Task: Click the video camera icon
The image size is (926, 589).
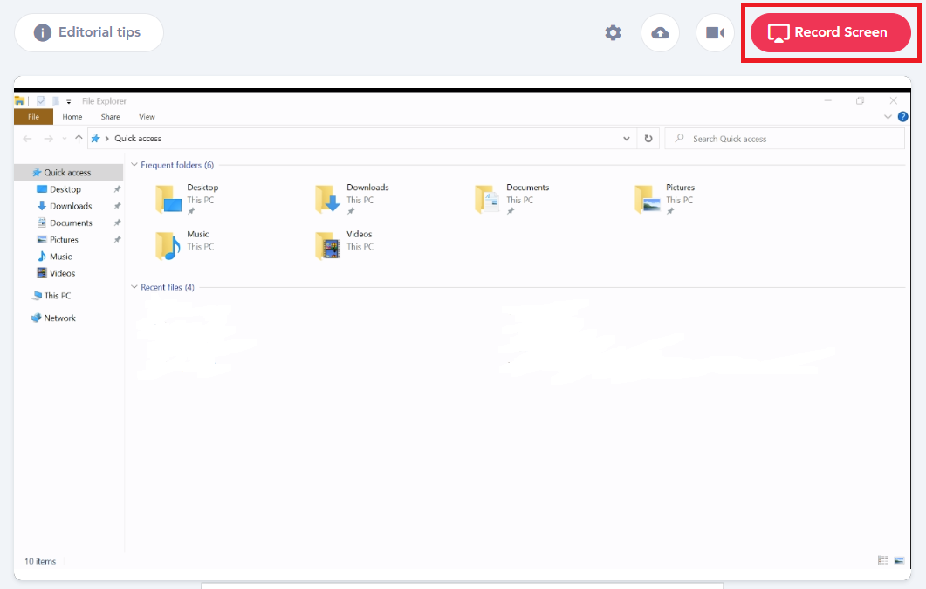Action: tap(715, 32)
